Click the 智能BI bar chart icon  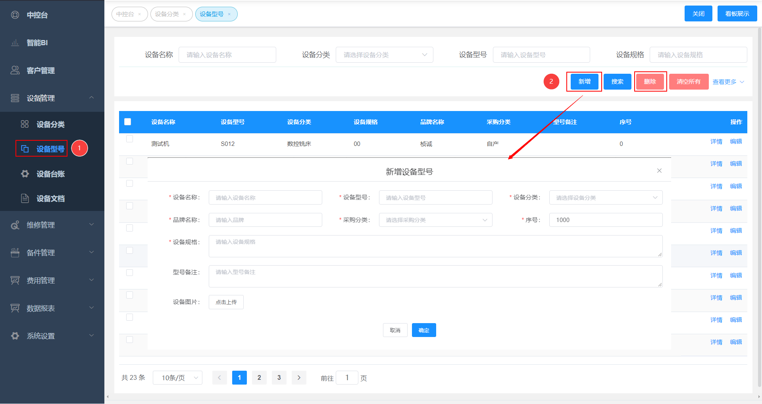[15, 43]
